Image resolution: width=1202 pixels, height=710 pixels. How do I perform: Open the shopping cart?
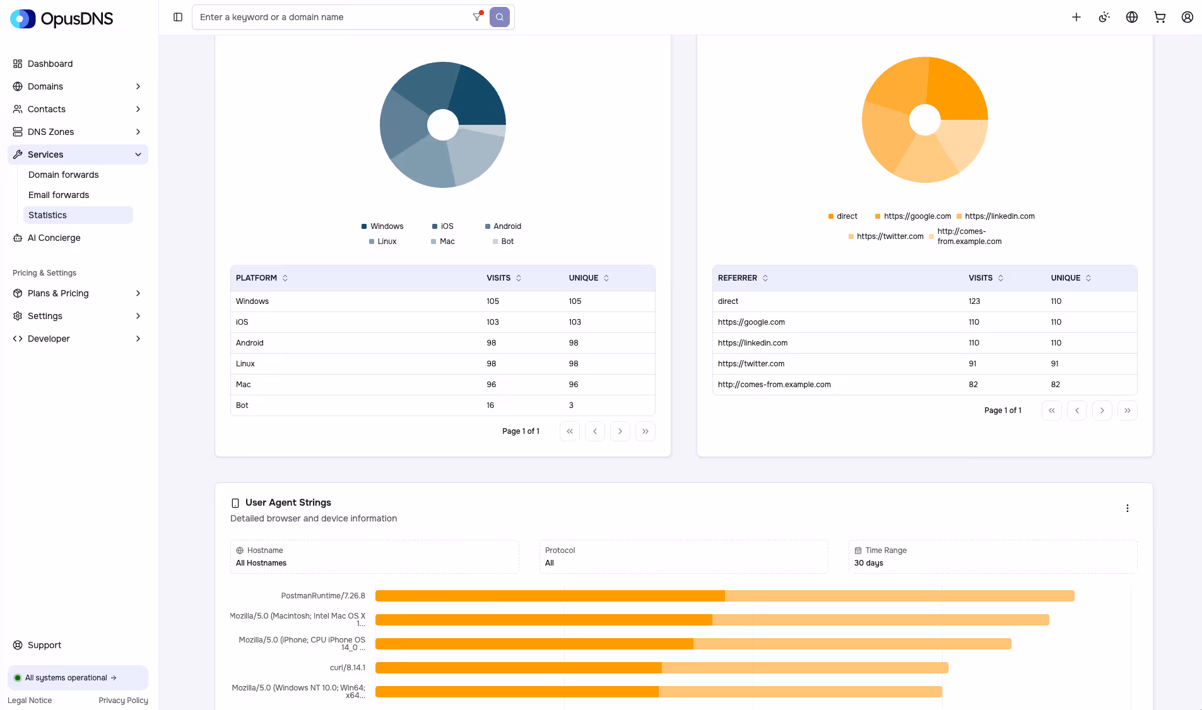click(x=1159, y=17)
